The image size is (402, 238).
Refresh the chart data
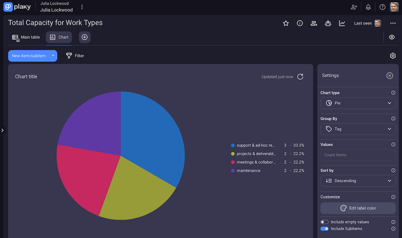pyautogui.click(x=300, y=76)
